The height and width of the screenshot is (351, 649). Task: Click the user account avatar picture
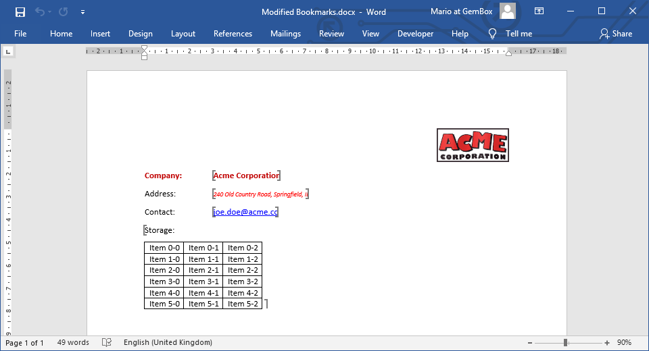click(x=508, y=11)
